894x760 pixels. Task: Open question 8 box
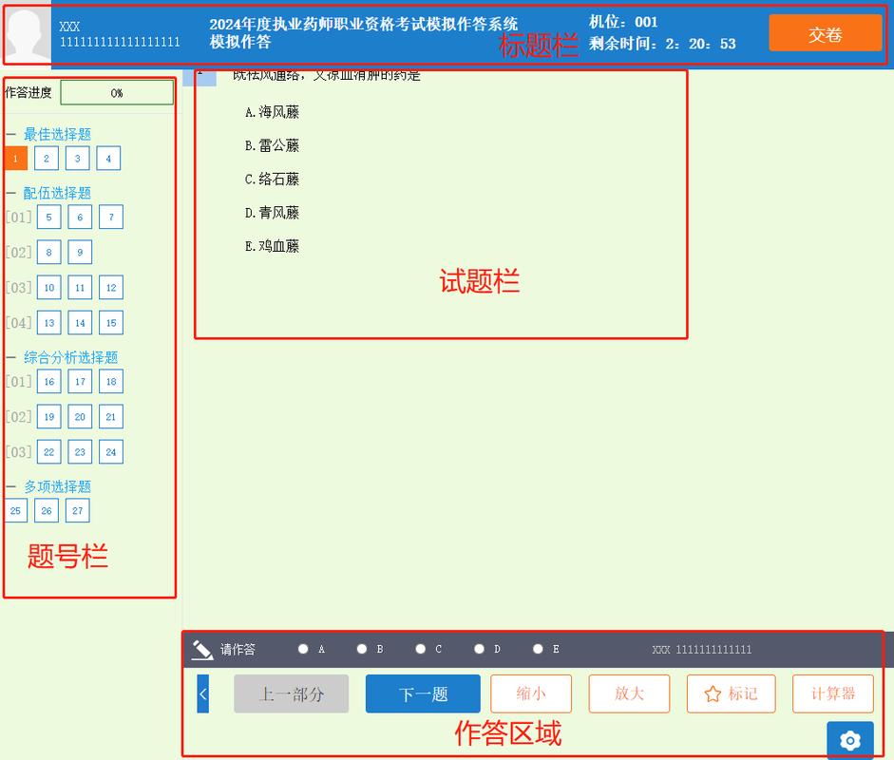(49, 253)
